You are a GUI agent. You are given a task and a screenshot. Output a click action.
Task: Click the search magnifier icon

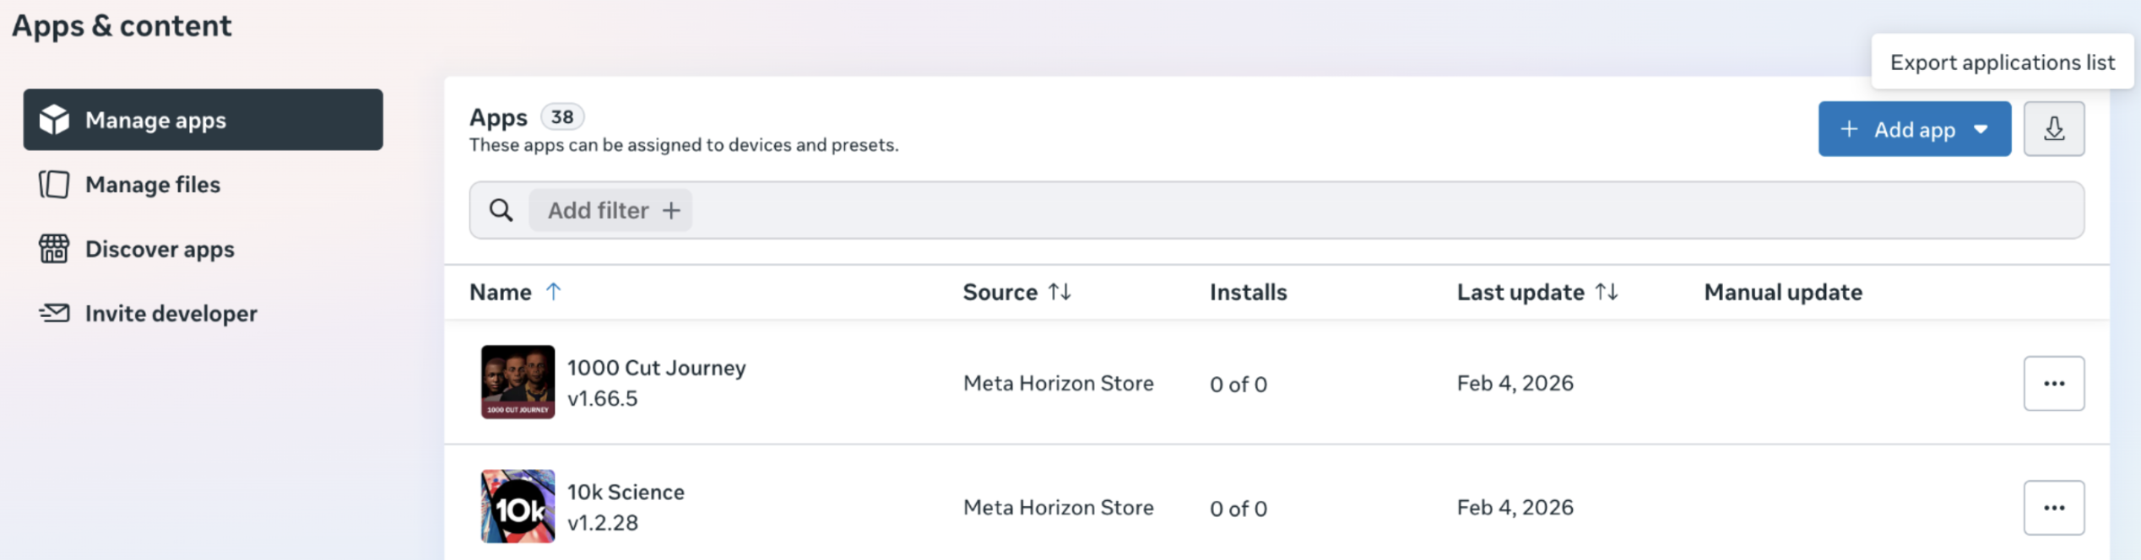[501, 210]
